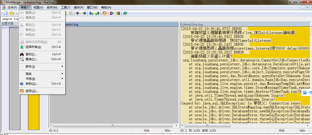Choose 选择所有(A) from the Edit menu
The width and height of the screenshot is (312, 135).
[42, 47]
